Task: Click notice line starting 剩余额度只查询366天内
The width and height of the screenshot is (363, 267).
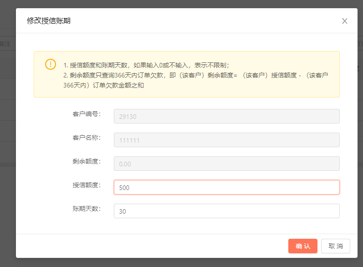Action: click(x=196, y=75)
